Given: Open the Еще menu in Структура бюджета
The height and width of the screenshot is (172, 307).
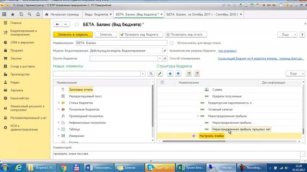Looking at the screenshot, I should tap(295, 74).
